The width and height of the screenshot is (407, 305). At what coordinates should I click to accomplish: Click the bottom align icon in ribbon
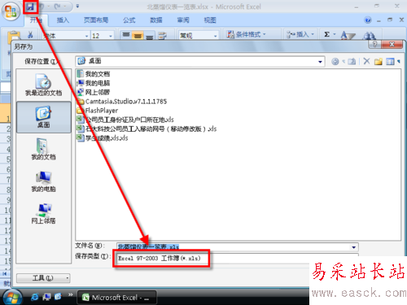[x=149, y=36]
